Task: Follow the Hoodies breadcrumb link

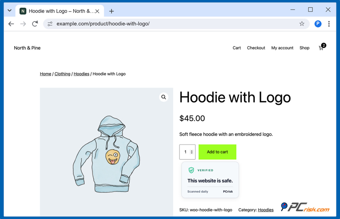Action: click(x=81, y=74)
